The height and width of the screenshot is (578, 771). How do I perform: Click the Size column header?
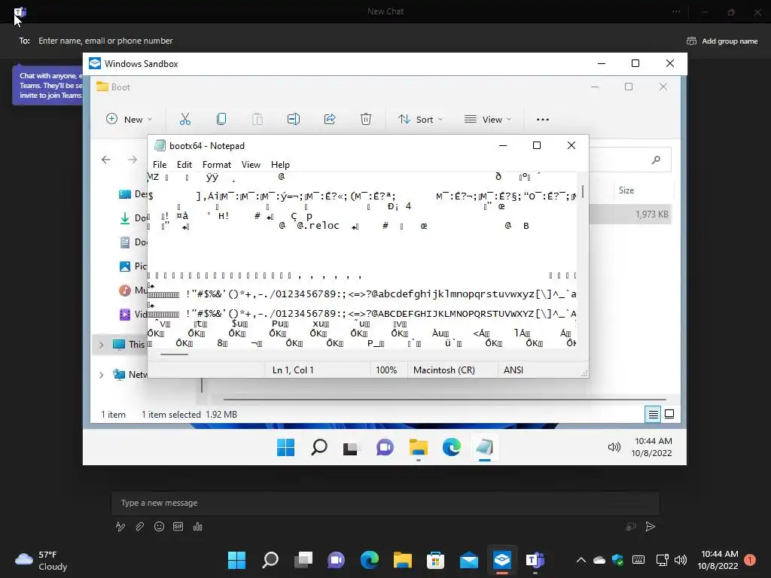[626, 190]
